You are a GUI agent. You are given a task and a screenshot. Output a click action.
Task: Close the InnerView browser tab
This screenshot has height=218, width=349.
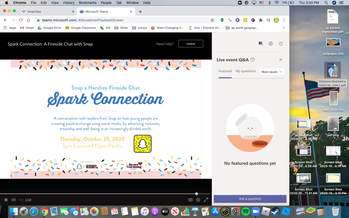pos(73,12)
